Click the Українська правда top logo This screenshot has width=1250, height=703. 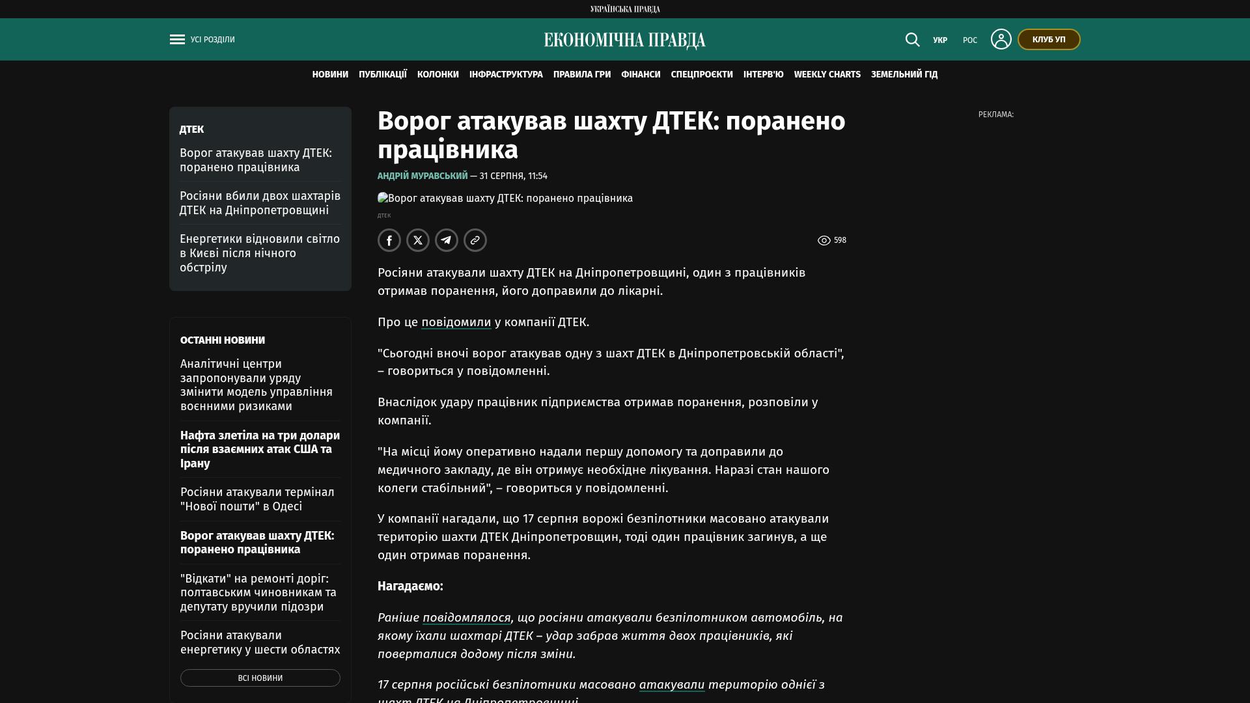point(625,9)
